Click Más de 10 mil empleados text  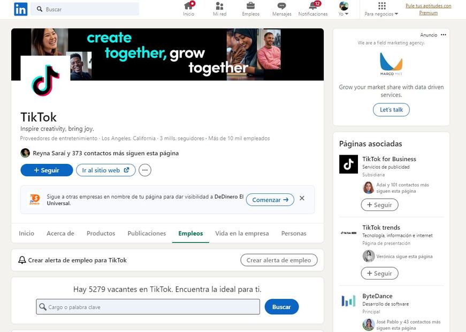coord(239,138)
